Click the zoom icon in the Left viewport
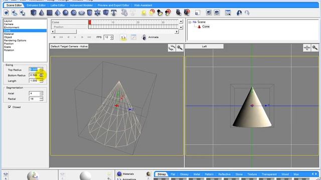Screen dimensions: 321x180 tap(315, 48)
